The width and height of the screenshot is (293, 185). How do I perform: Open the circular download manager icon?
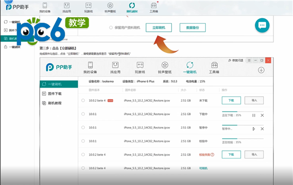point(261,70)
